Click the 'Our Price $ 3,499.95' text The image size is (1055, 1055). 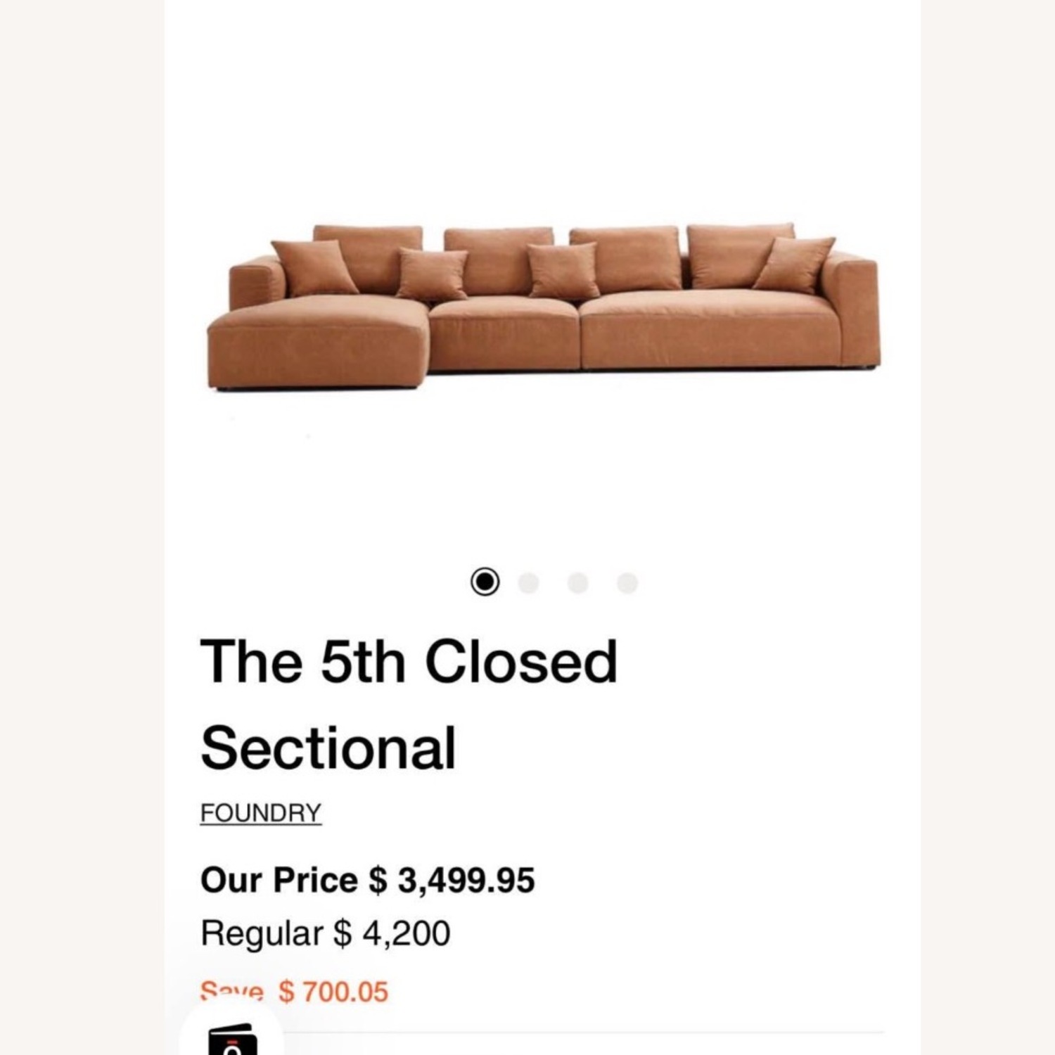367,880
